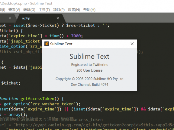Click the dialog title 'Sublime Text' label

click(61, 44)
